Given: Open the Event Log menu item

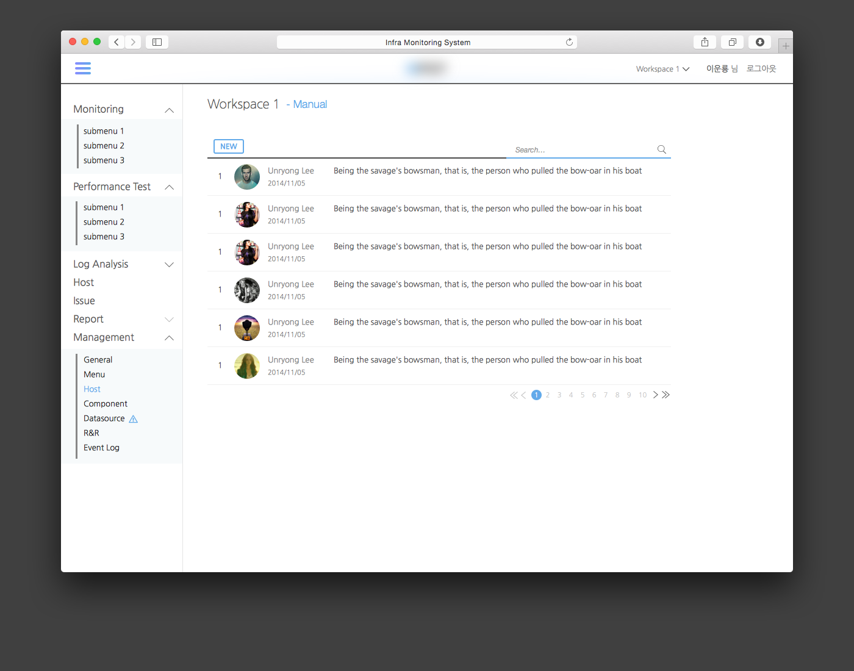Looking at the screenshot, I should pos(101,448).
